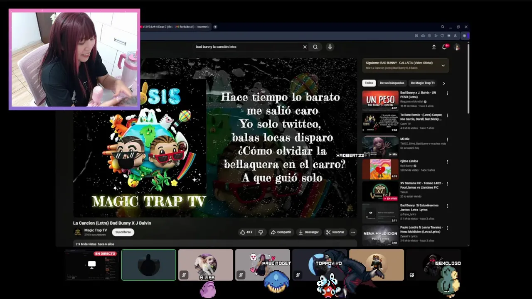Open more actions ellipsis below video
532x299 pixels.
pyautogui.click(x=353, y=232)
